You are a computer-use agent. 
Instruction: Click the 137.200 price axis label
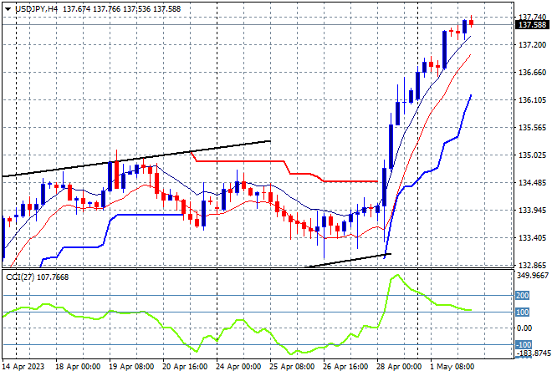[532, 44]
